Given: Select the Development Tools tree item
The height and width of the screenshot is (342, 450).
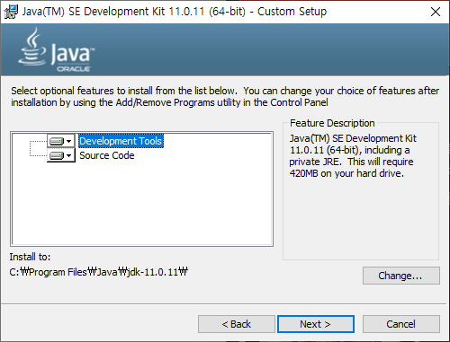Looking at the screenshot, I should [121, 141].
